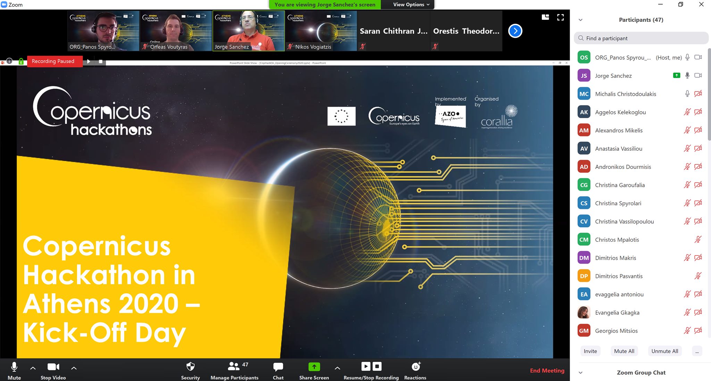Click Christina Spyrolari muted mic icon
Viewport: 711px width, 381px height.
point(687,203)
